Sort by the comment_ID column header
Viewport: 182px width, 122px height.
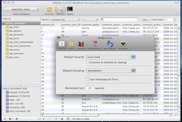pyautogui.click(x=51, y=25)
